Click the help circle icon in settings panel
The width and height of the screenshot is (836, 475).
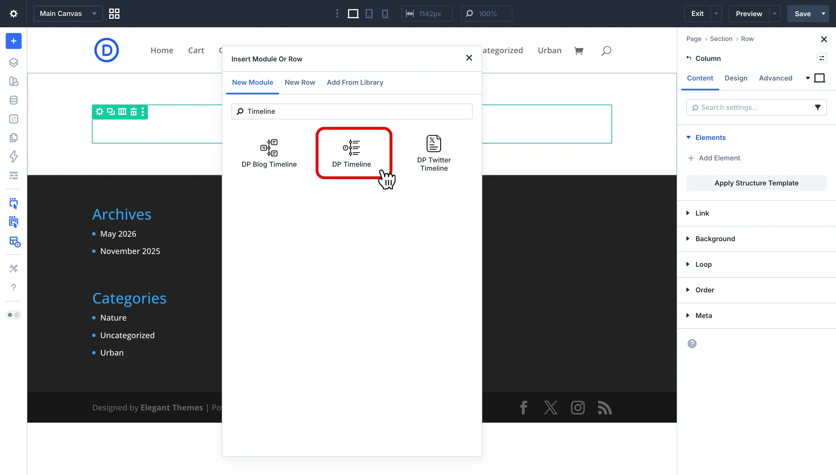[x=692, y=344]
